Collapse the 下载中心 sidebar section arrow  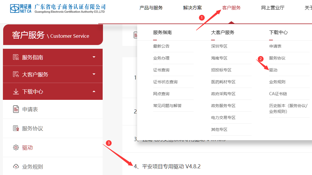click(94, 91)
